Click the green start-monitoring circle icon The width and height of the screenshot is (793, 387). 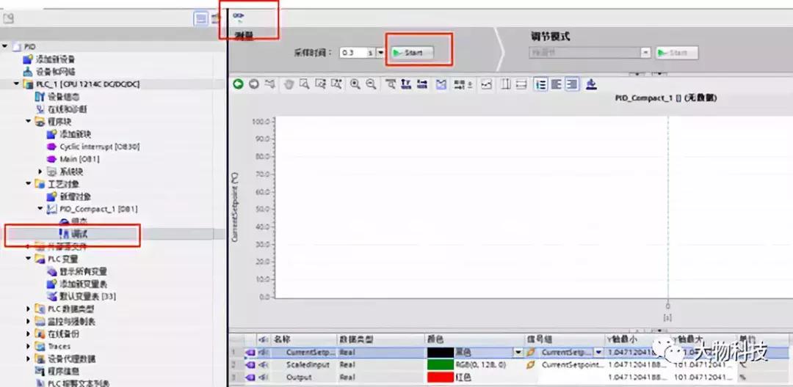238,84
